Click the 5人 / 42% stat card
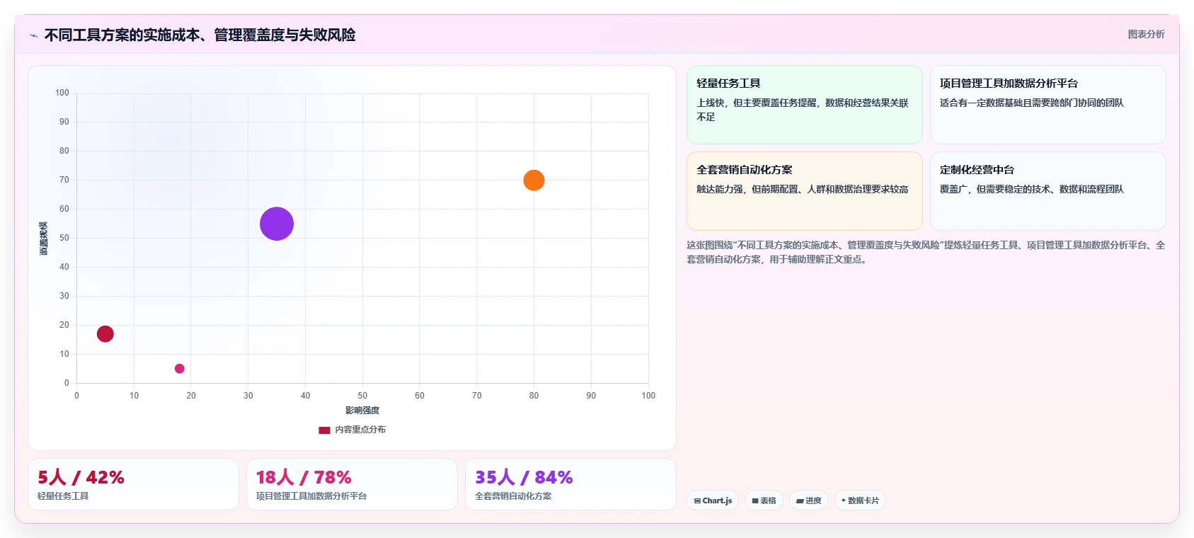Viewport: 1194px width, 538px height. [133, 484]
